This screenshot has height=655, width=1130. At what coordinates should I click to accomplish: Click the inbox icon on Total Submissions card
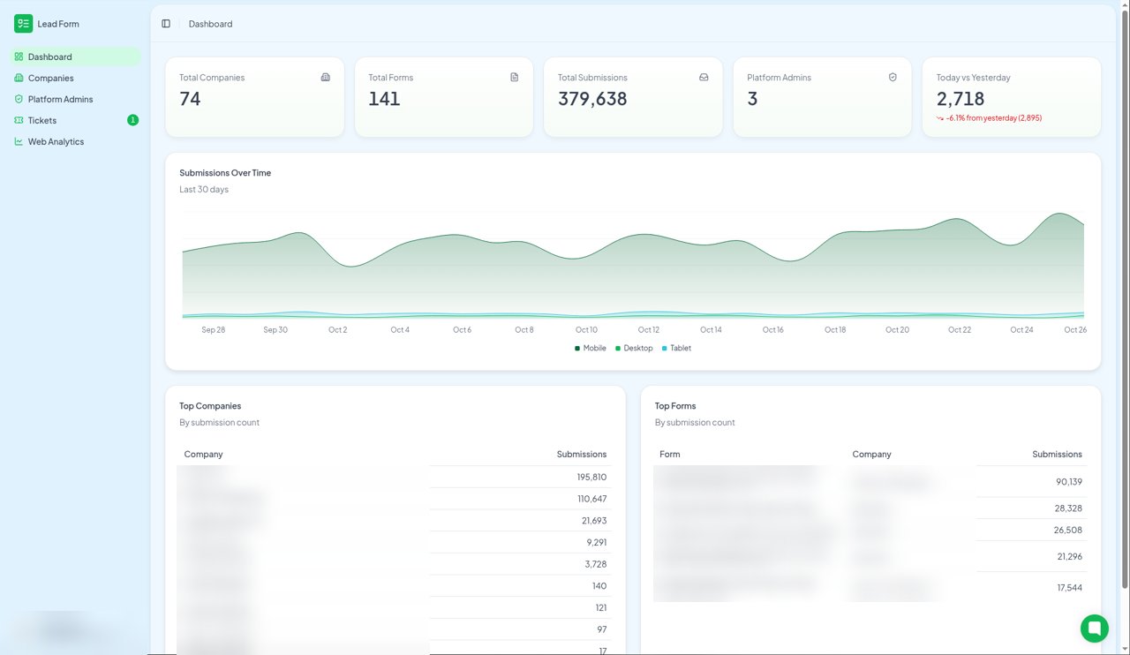(x=704, y=78)
